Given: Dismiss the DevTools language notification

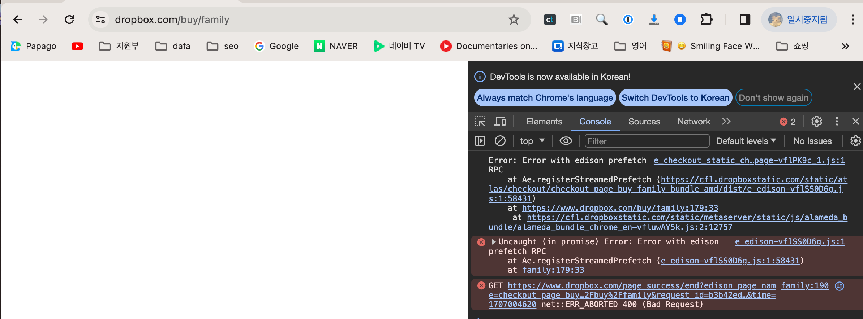Looking at the screenshot, I should coord(857,87).
